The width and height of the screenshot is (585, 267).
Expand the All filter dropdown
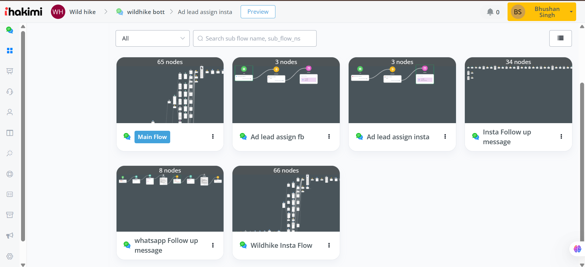[x=153, y=38]
